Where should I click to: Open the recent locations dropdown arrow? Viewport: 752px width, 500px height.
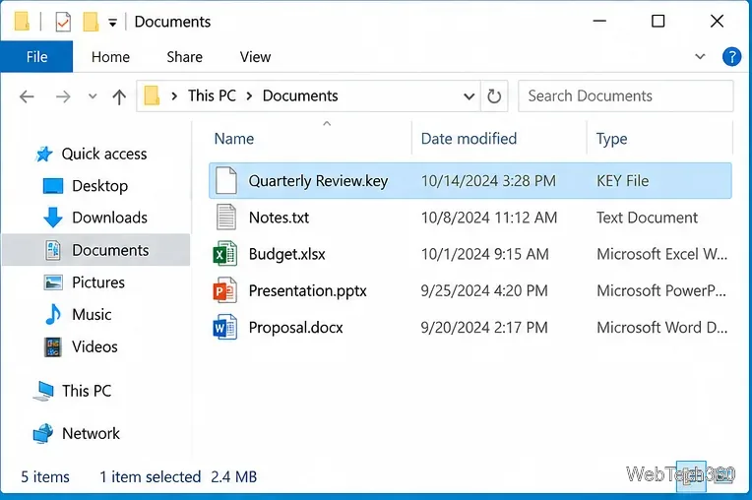(x=93, y=96)
